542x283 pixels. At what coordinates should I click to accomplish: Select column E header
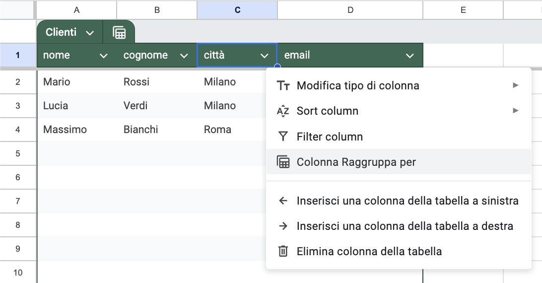463,10
